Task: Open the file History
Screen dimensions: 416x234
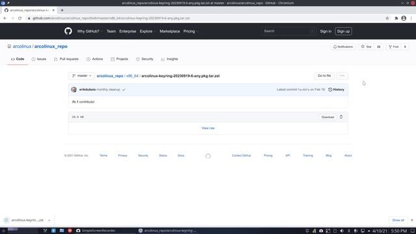Action: [336, 90]
